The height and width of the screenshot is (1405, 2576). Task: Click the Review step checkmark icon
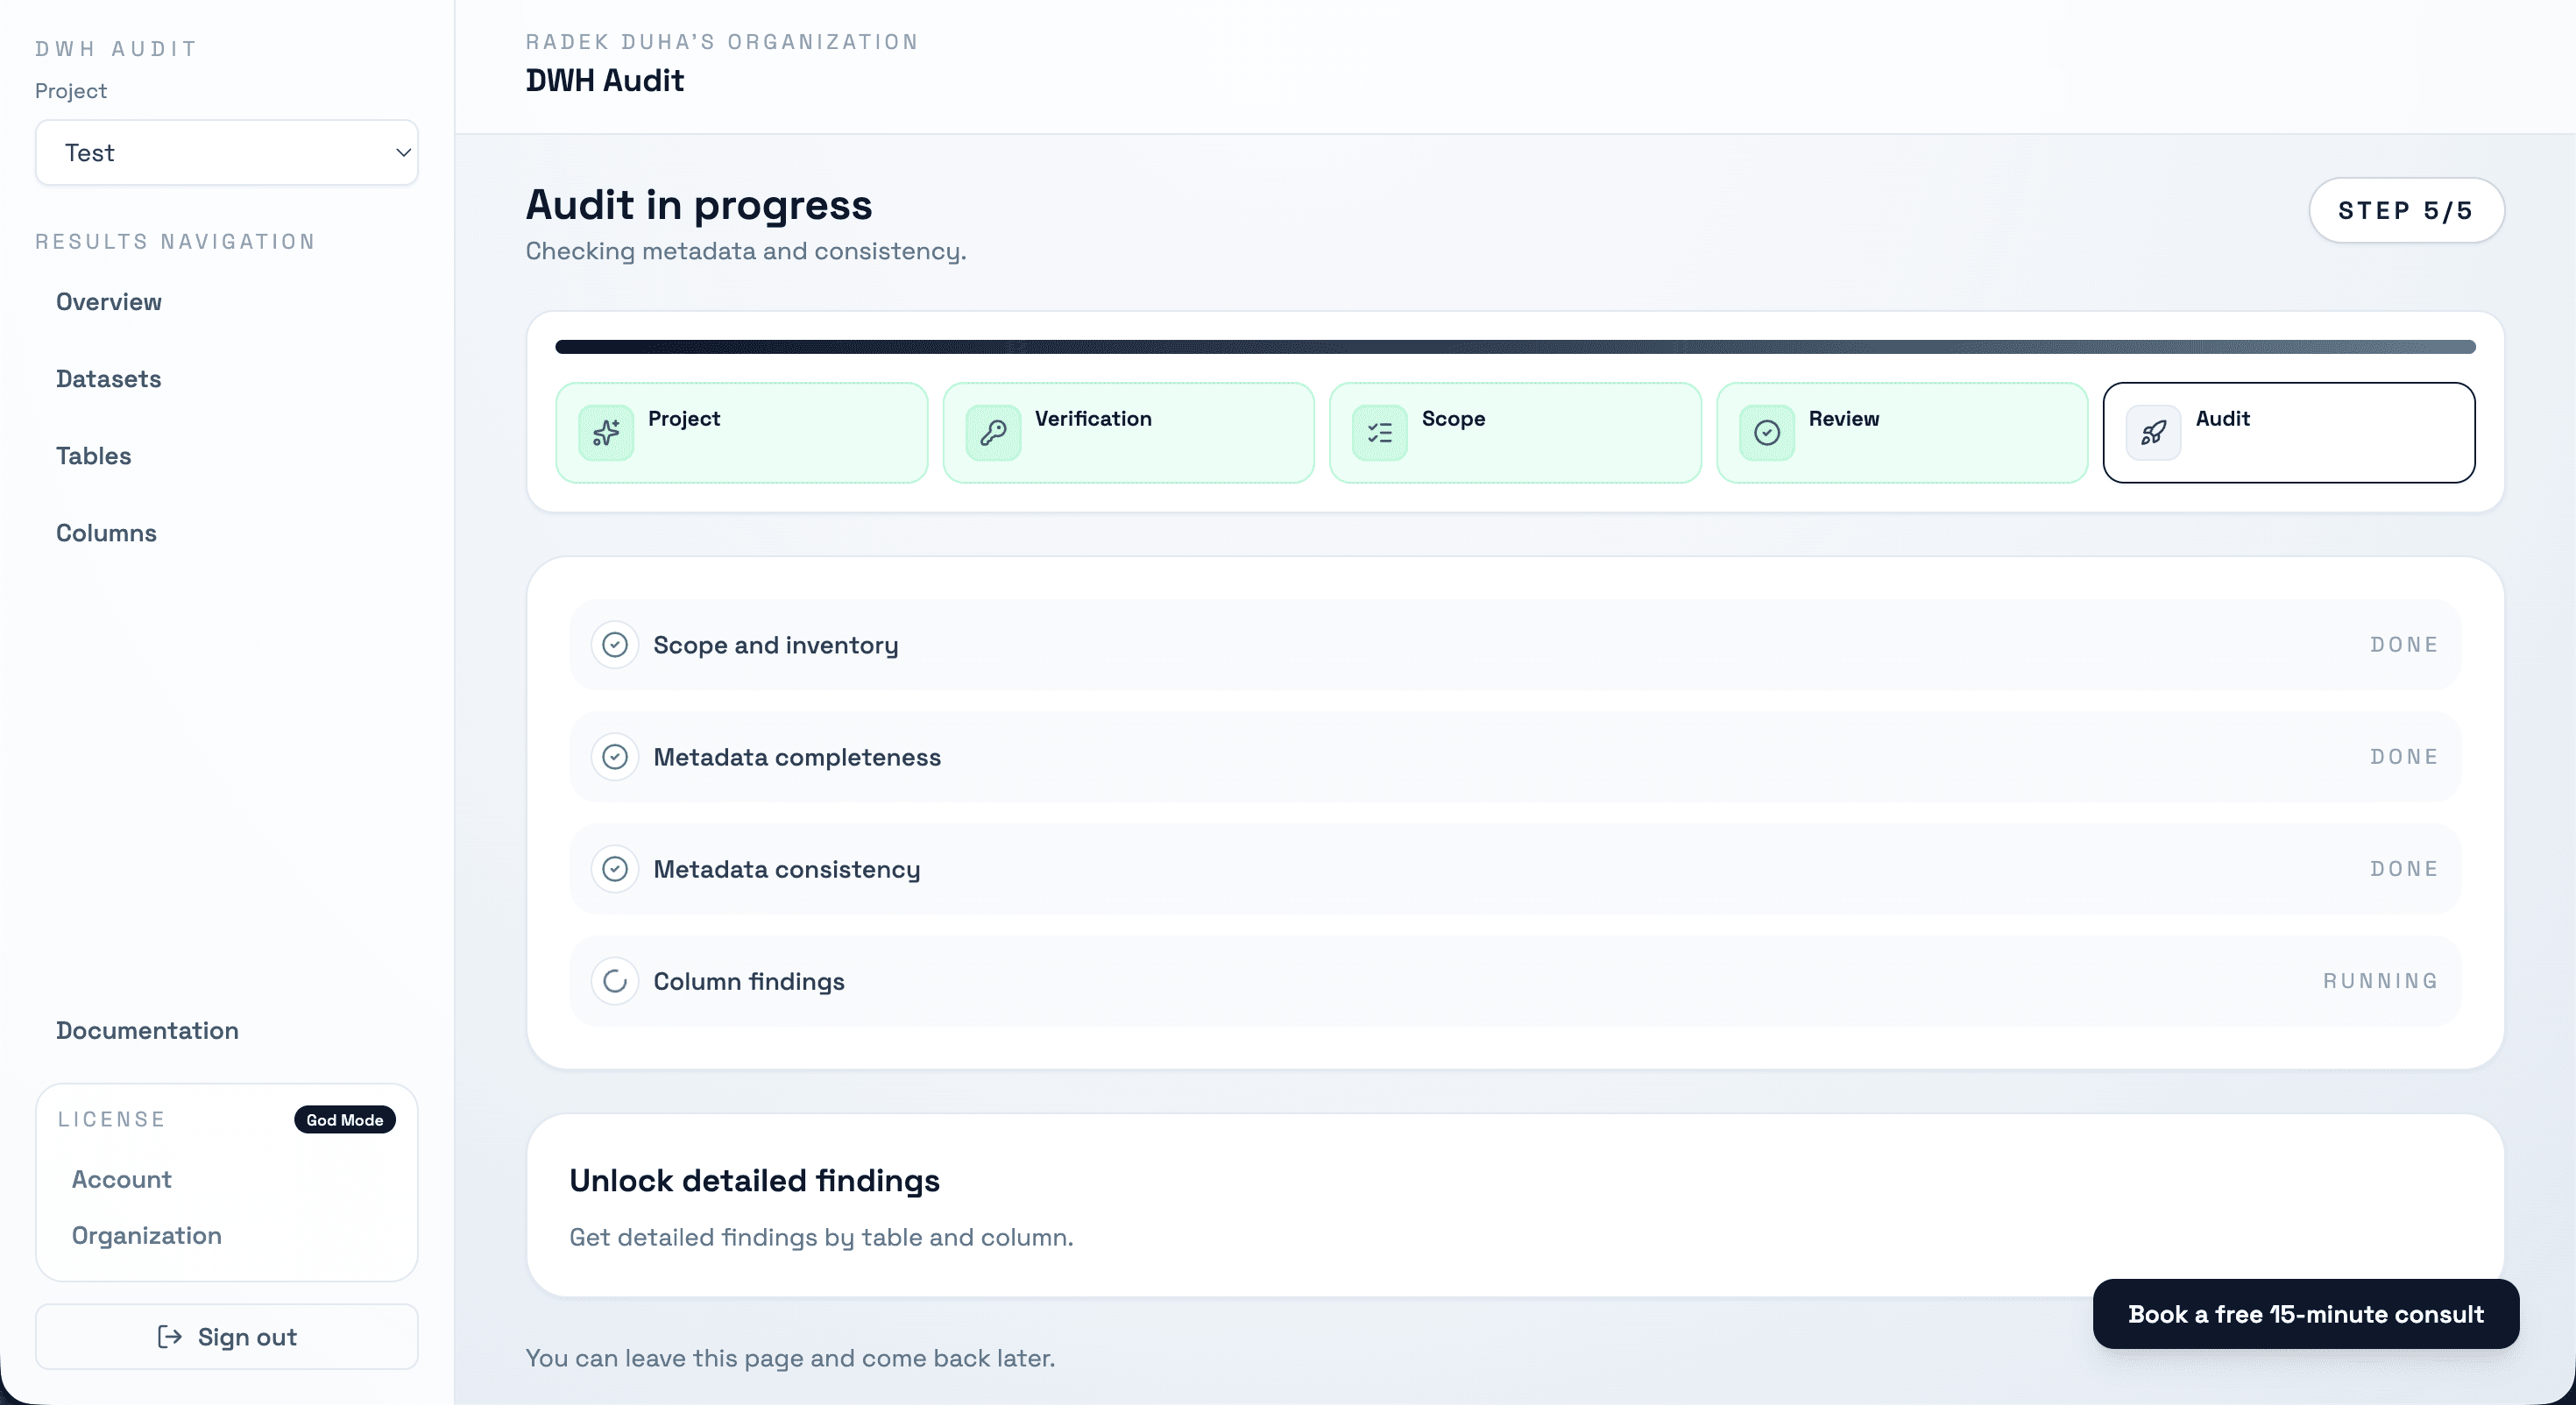pos(1766,432)
